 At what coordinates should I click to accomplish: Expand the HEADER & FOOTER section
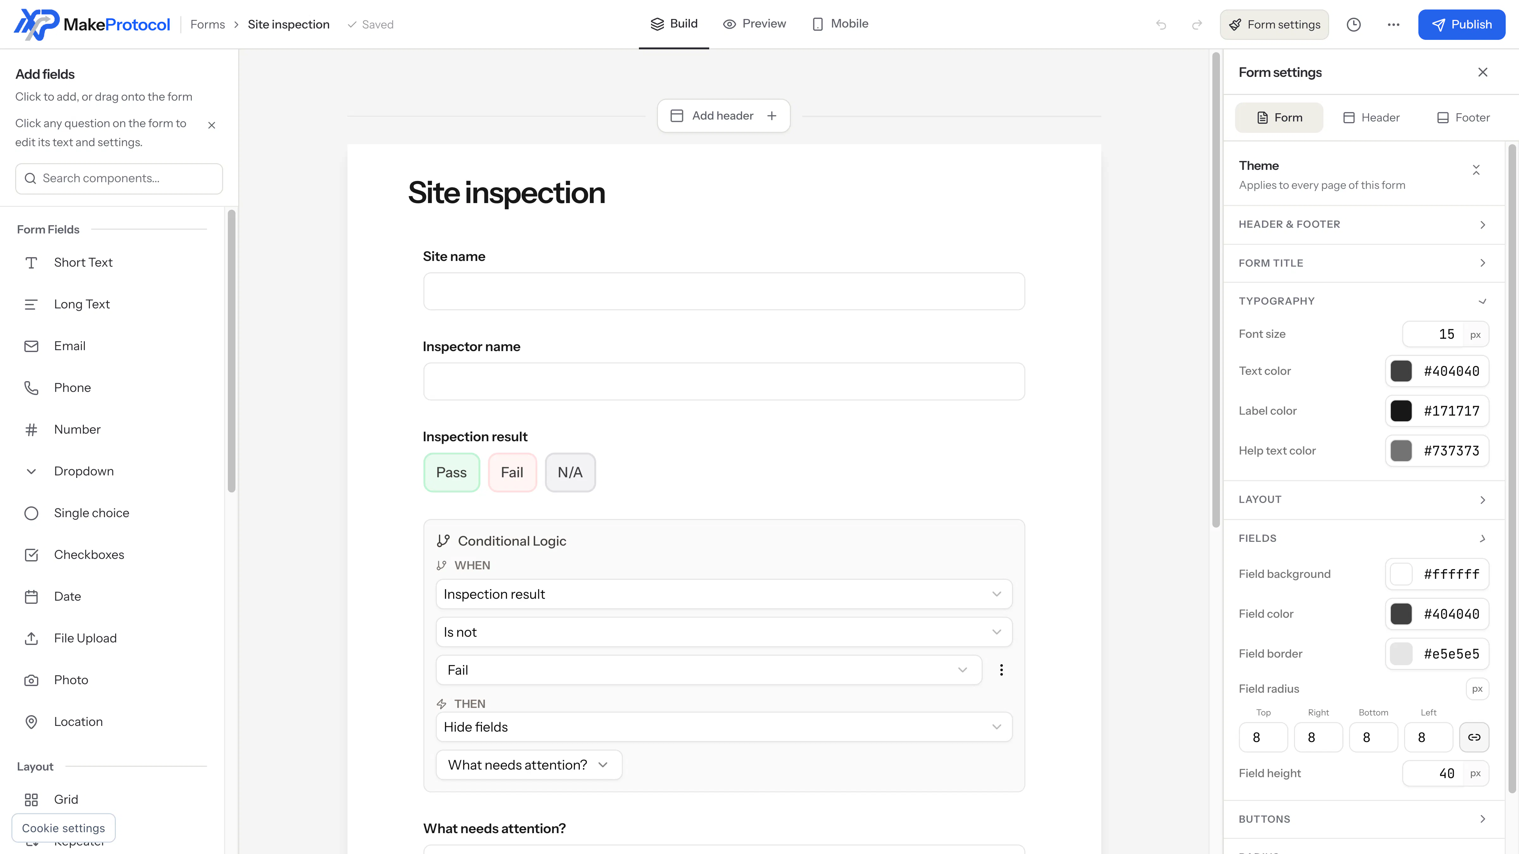1364,225
